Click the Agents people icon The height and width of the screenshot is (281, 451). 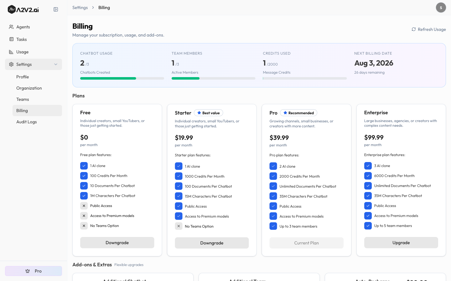11,27
